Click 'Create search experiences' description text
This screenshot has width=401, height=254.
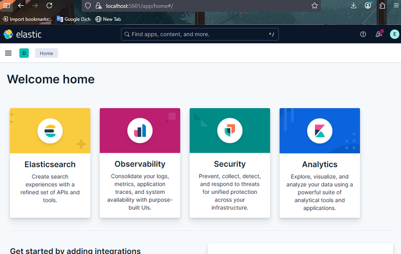point(50,189)
